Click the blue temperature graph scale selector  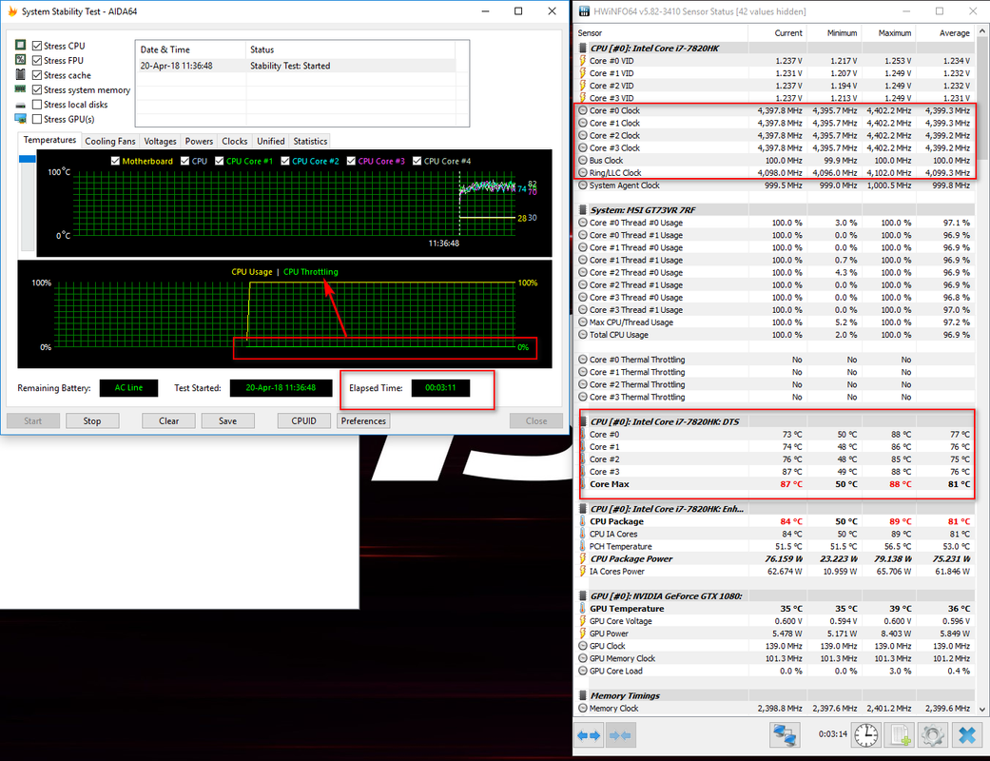click(28, 159)
